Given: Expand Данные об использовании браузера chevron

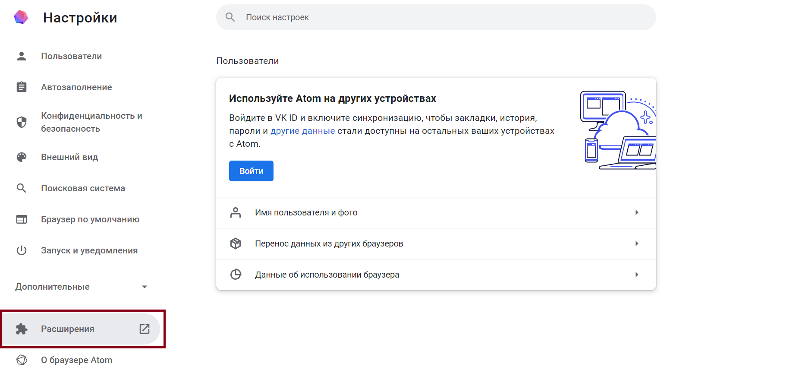Looking at the screenshot, I should pyautogui.click(x=637, y=275).
